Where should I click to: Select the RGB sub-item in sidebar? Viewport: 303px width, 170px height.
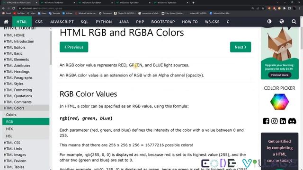(x=26, y=122)
